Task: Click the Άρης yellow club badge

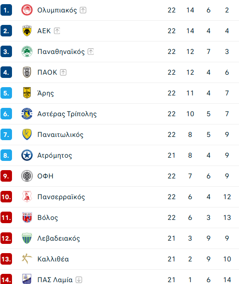Action: (x=27, y=93)
